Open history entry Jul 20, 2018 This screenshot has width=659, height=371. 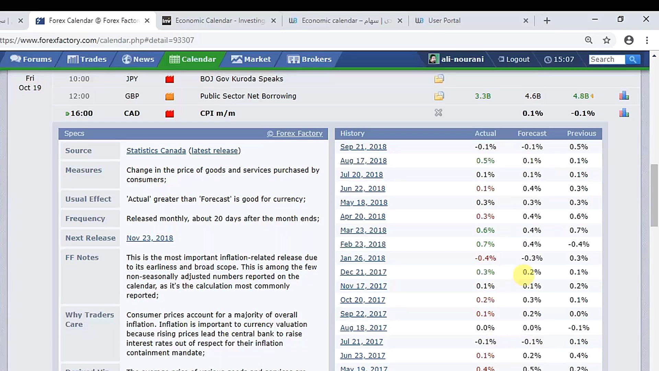pyautogui.click(x=361, y=175)
